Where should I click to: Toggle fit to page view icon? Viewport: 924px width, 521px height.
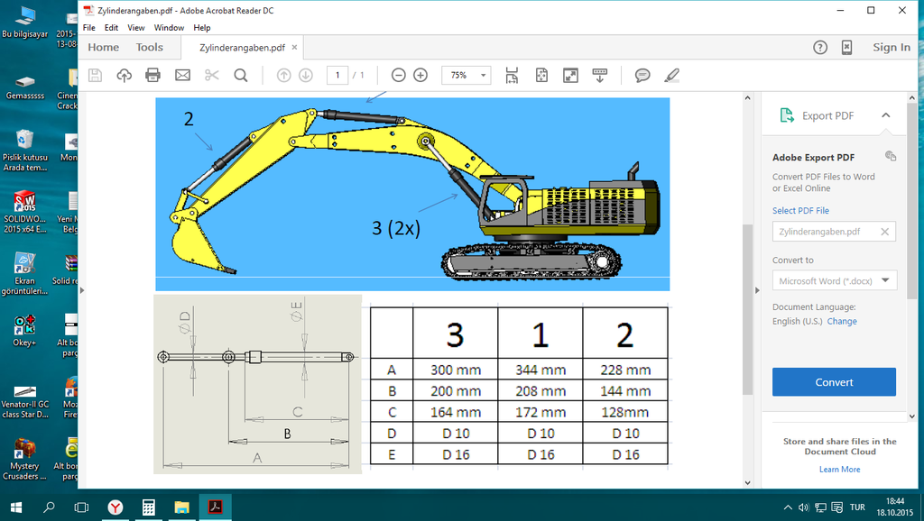pos(541,75)
